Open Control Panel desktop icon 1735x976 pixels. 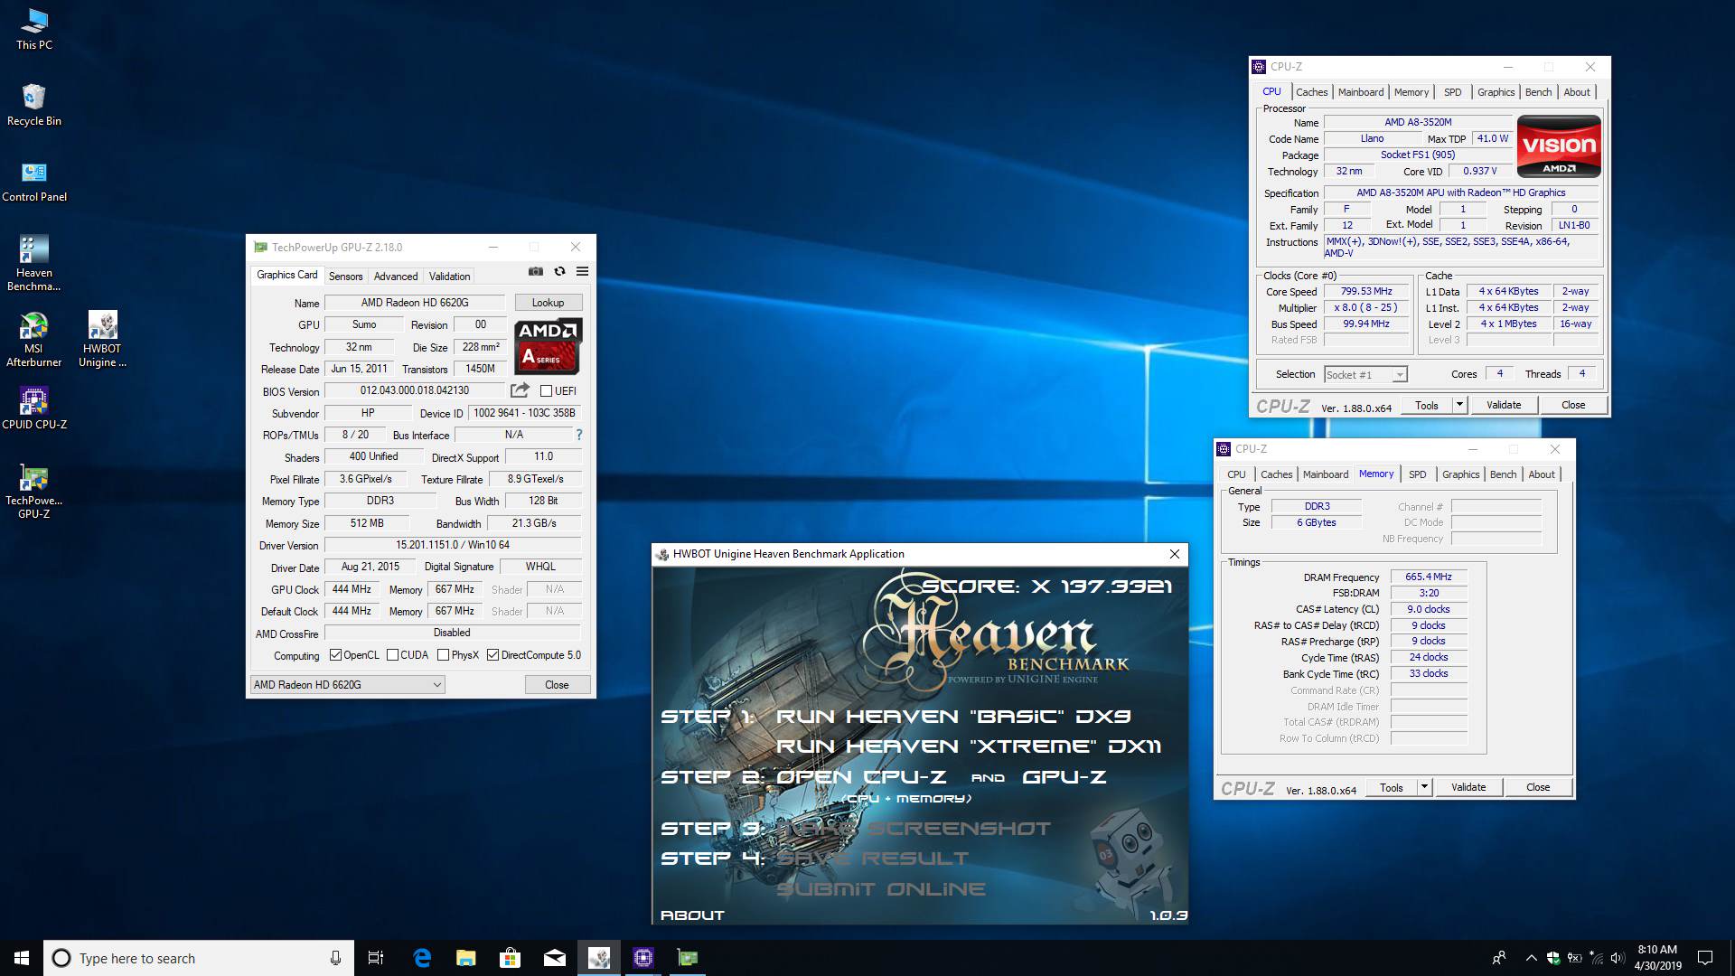coord(34,181)
